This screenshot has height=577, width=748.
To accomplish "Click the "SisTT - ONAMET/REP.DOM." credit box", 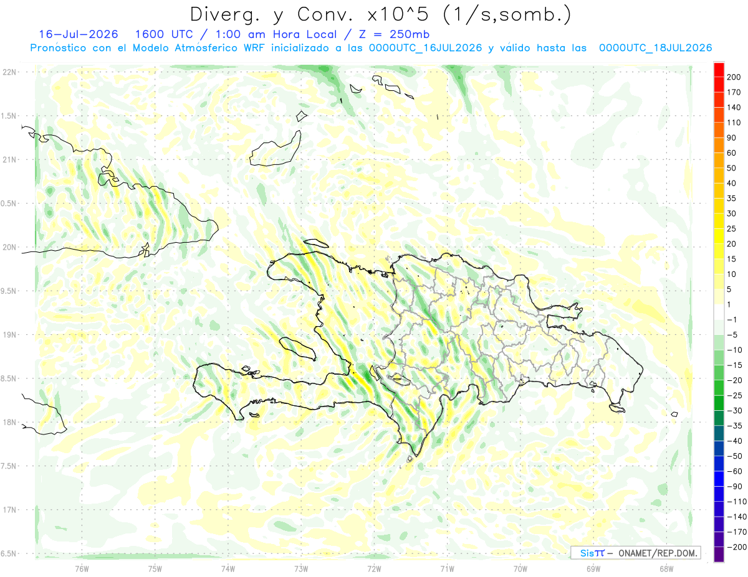I will pyautogui.click(x=635, y=553).
